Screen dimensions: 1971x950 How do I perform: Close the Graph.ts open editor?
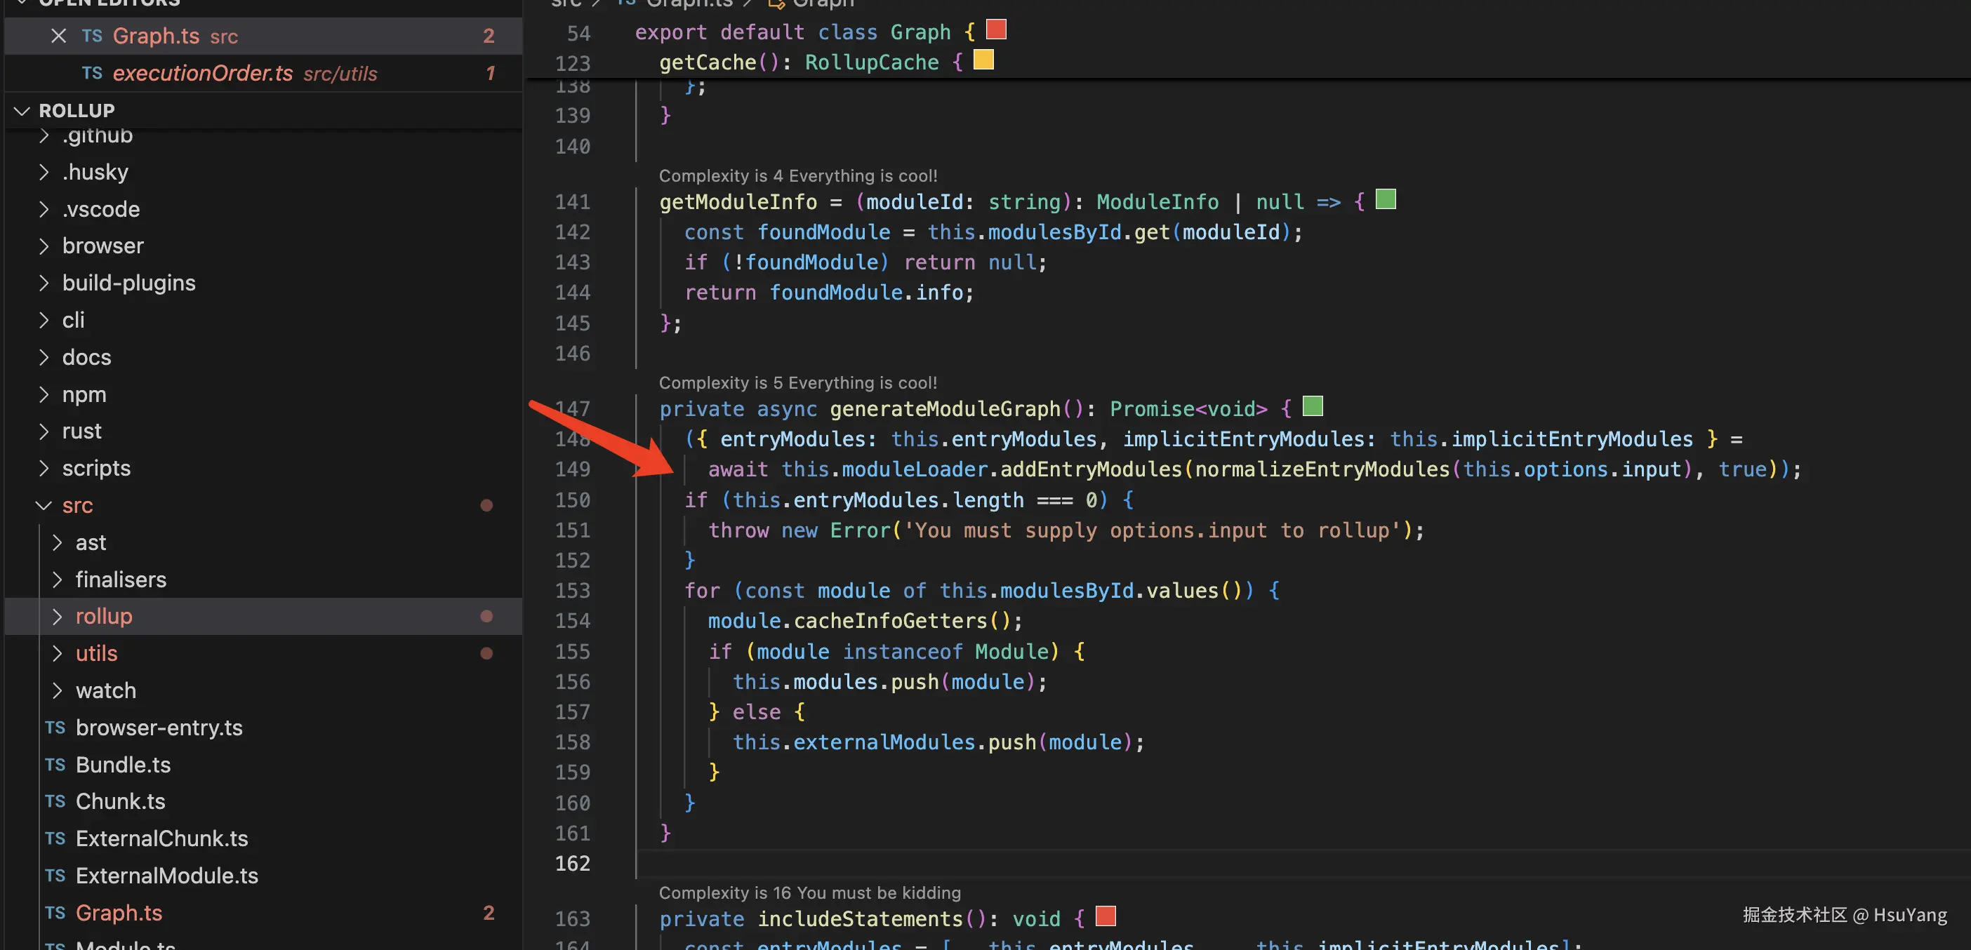tap(58, 36)
